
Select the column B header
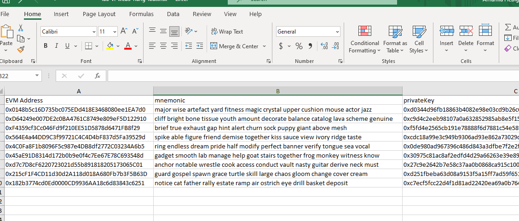[277, 91]
